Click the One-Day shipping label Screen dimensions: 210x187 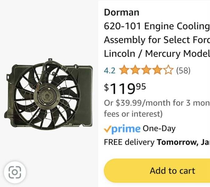click(159, 128)
